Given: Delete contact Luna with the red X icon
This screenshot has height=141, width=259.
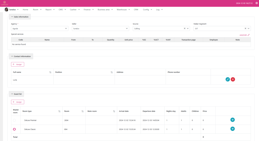Looking at the screenshot, I should (x=233, y=79).
